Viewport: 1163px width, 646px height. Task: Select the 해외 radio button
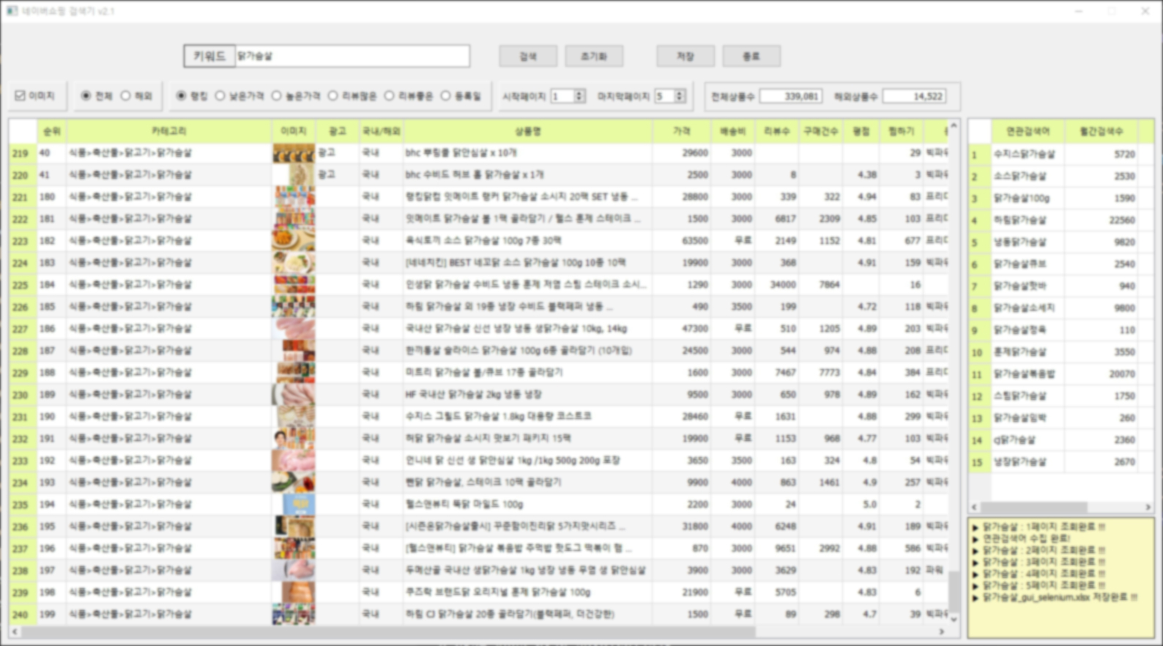tap(126, 96)
